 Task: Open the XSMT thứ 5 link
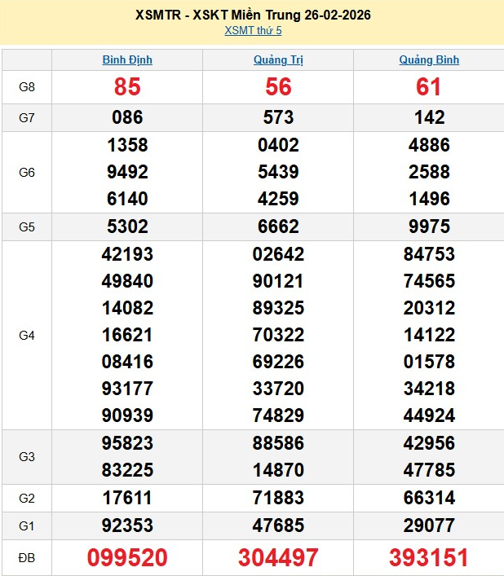pyautogui.click(x=253, y=31)
